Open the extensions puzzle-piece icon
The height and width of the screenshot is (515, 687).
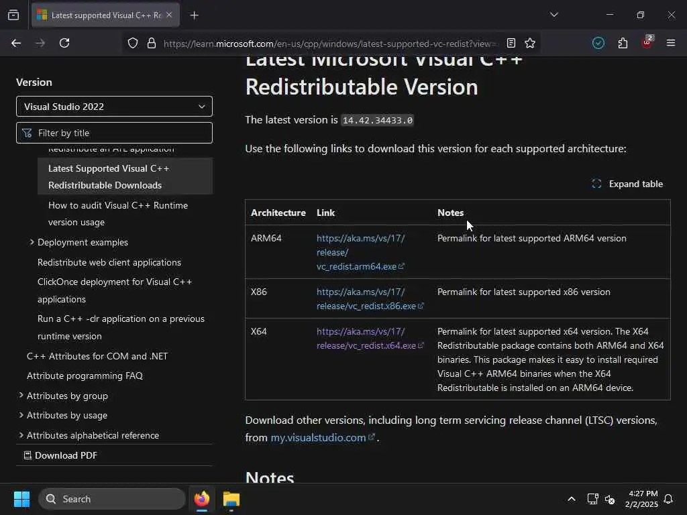(x=623, y=43)
